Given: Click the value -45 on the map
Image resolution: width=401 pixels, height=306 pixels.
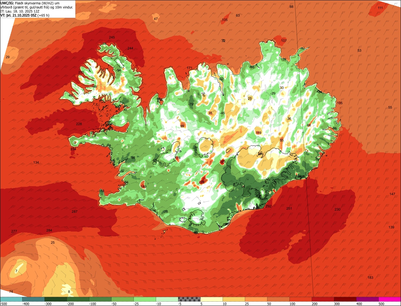Looking at the screenshot, I should [222, 113].
